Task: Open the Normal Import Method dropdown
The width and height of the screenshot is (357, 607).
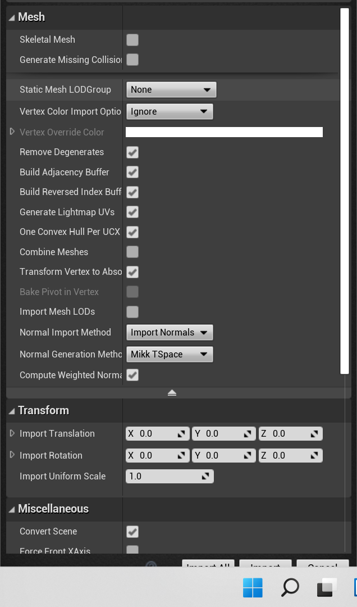Action: pos(169,333)
